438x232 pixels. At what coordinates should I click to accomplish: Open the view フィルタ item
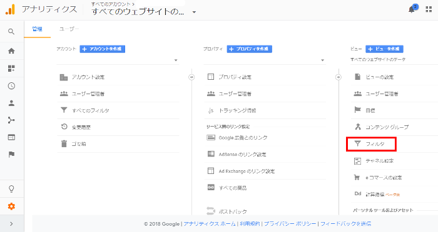[371, 144]
